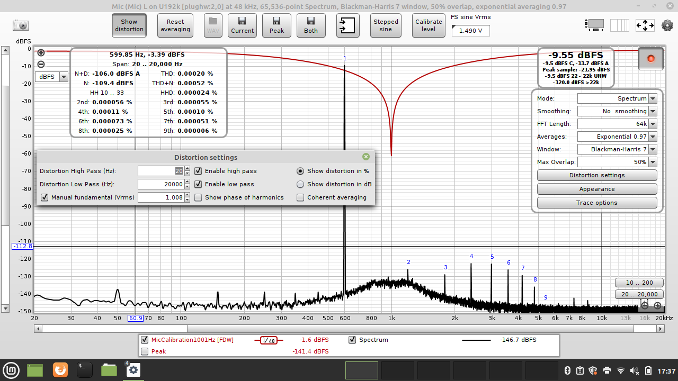Image resolution: width=678 pixels, height=381 pixels.
Task: Click the Distortion Low Pass field 20000
Action: point(161,184)
